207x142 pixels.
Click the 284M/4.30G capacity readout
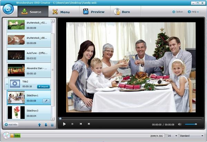coord(156,136)
